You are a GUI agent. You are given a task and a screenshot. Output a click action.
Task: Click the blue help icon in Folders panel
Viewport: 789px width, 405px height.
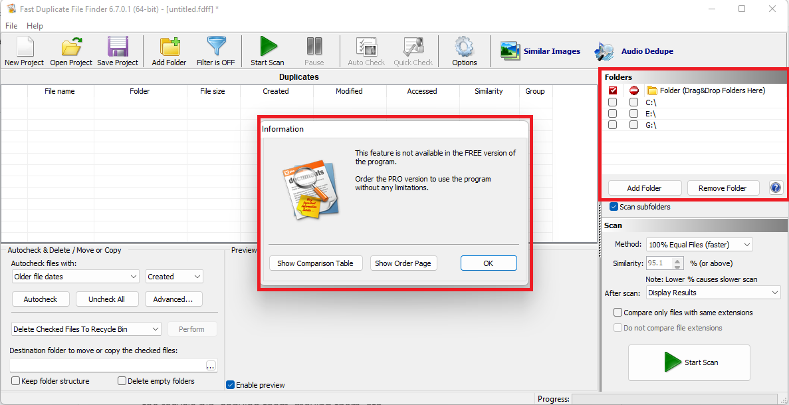click(776, 188)
